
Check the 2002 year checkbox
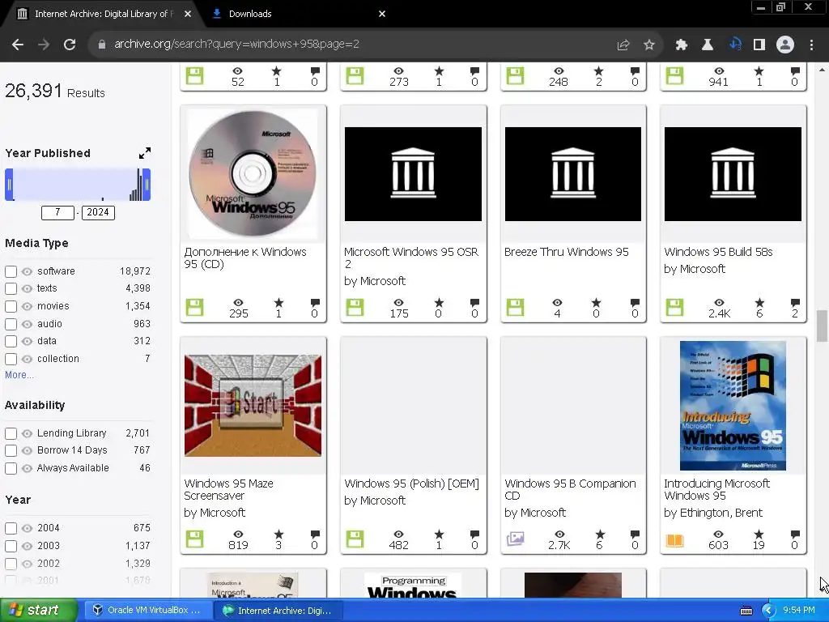[x=11, y=564]
